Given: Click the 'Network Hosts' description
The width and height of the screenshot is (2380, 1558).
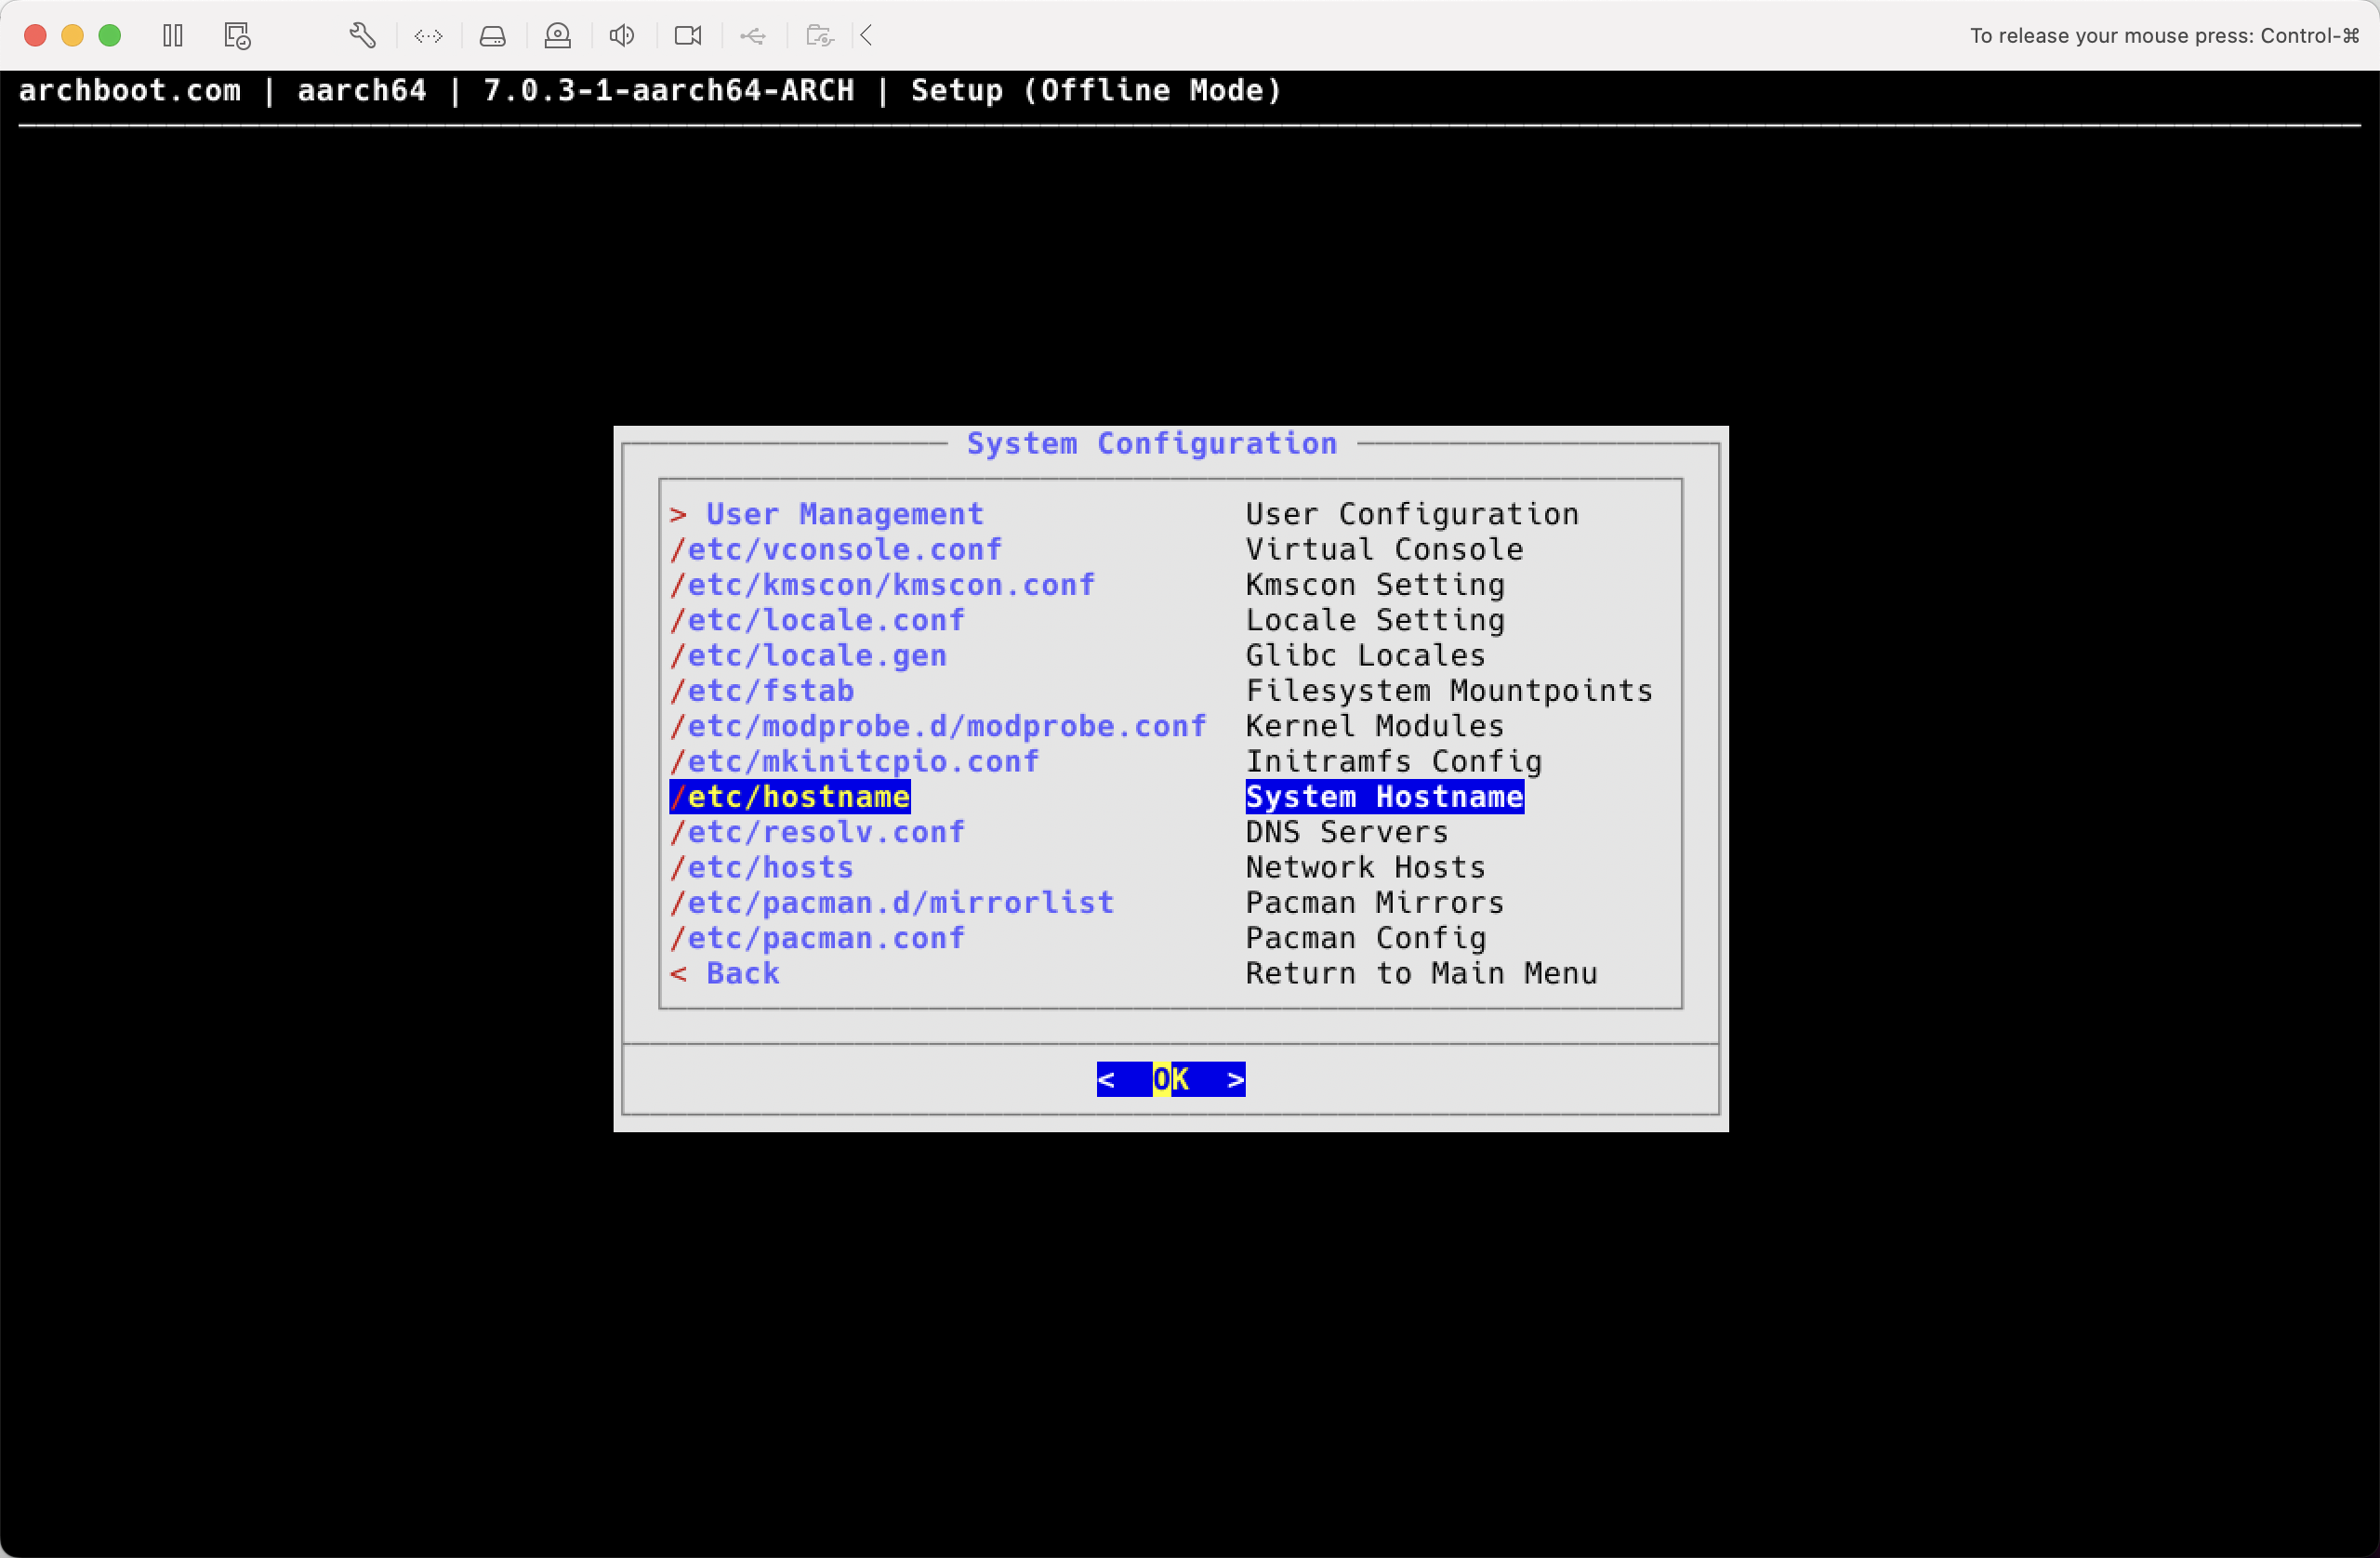Looking at the screenshot, I should 1366,867.
